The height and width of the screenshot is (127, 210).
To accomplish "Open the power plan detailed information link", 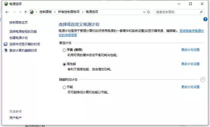I will point(192,31).
